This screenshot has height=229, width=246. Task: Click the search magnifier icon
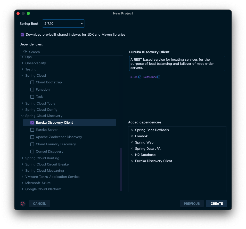click(x=25, y=52)
